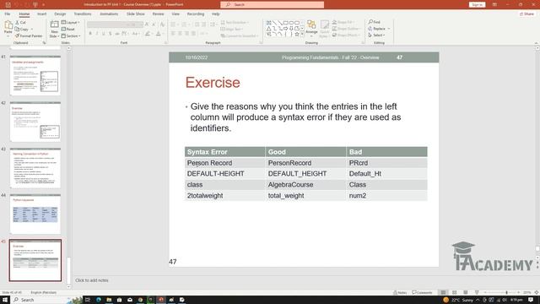Click the title bar Search box
The image size is (540, 304).
(x=272, y=4)
